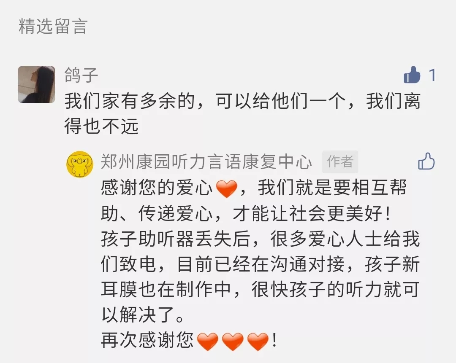Tap the first heart after 再次感谢您

coord(208,341)
